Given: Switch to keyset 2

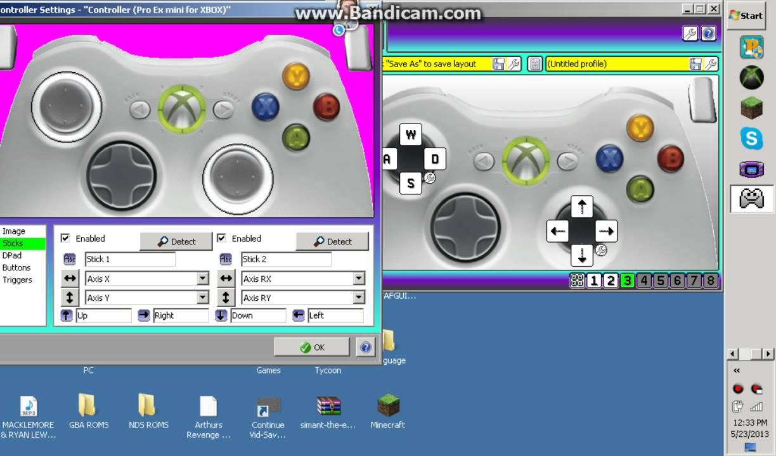Looking at the screenshot, I should coord(611,281).
